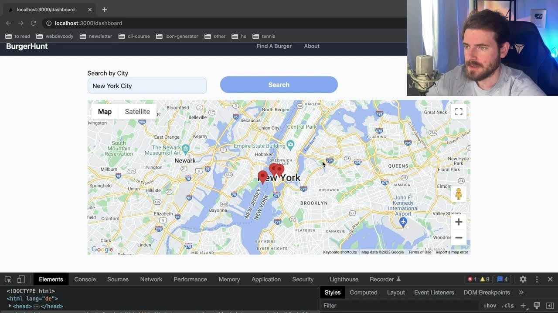Toggle the .cls element classes panel
Screen dimensions: 558x313
click(x=507, y=306)
